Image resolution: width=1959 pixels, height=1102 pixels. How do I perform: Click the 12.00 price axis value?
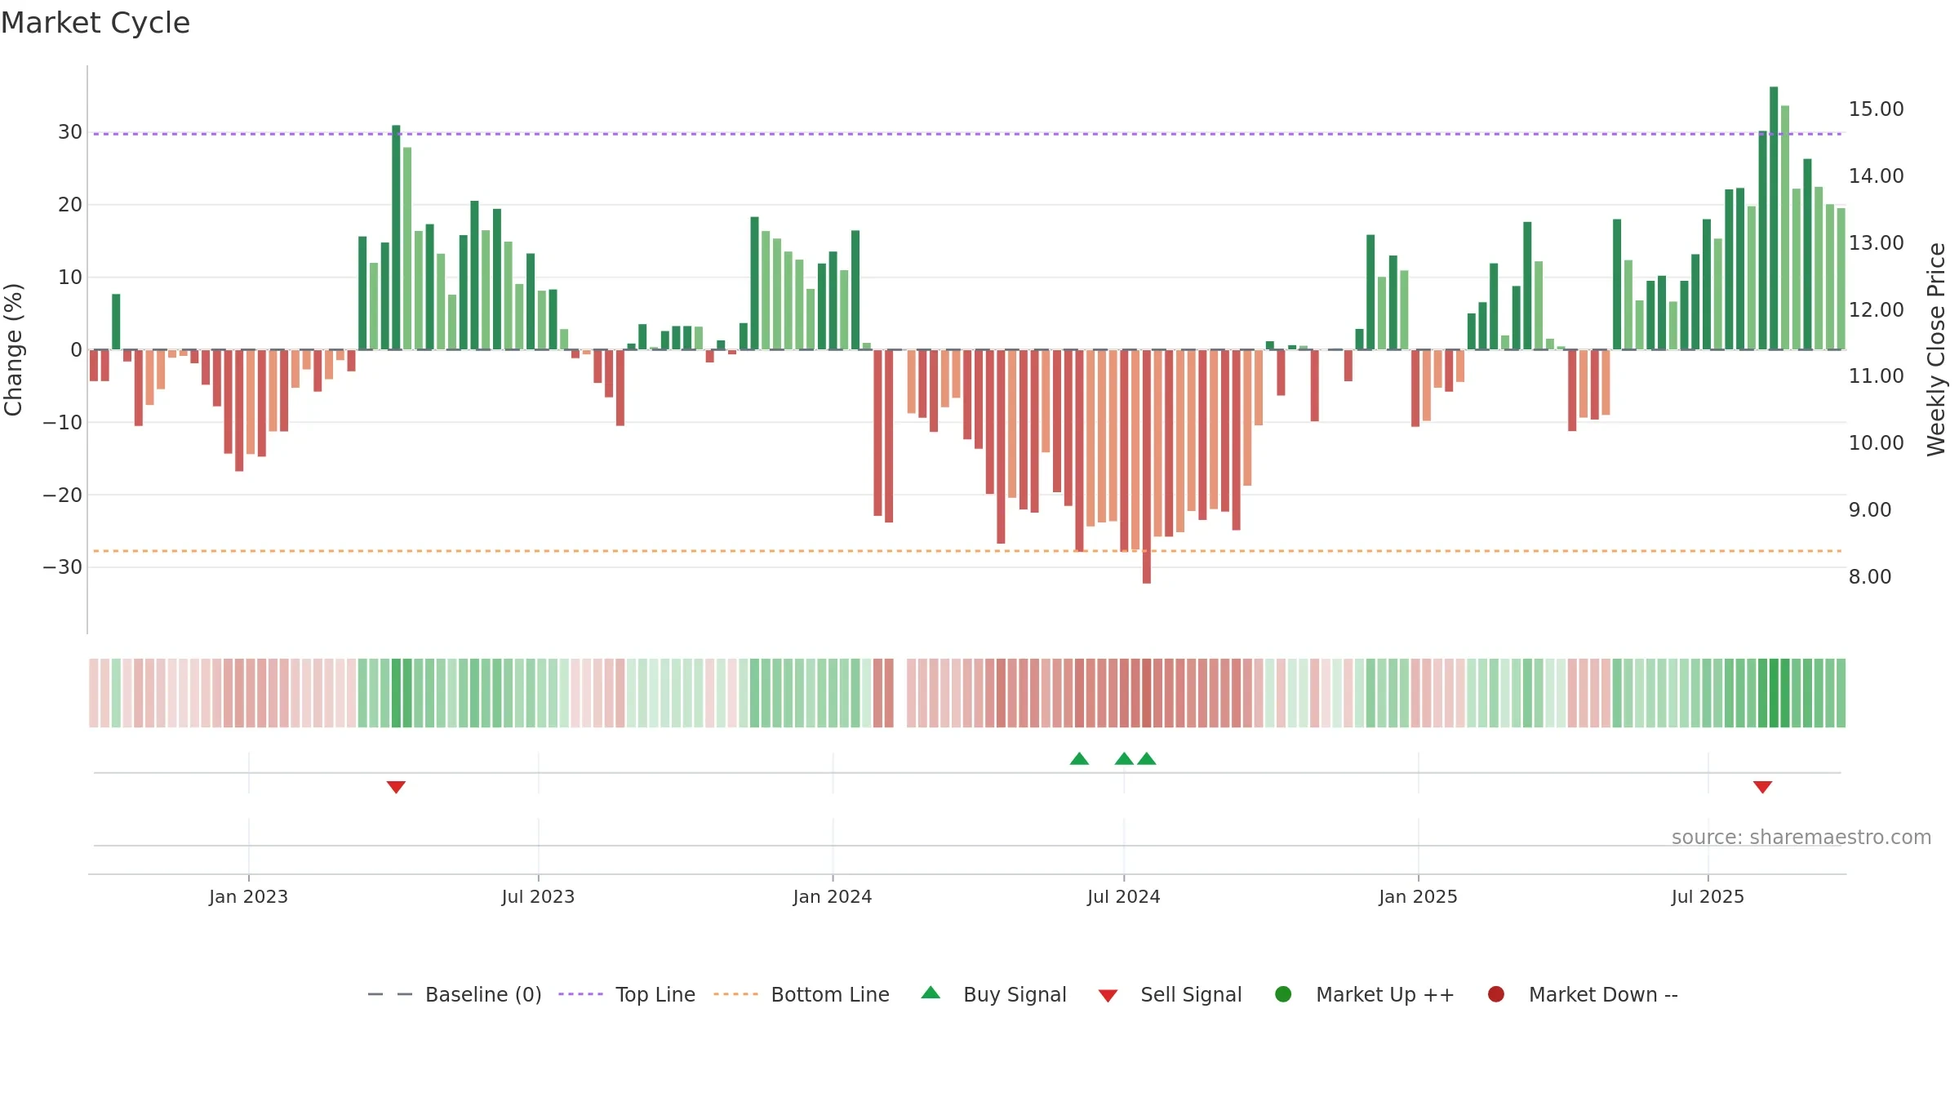coord(1876,309)
